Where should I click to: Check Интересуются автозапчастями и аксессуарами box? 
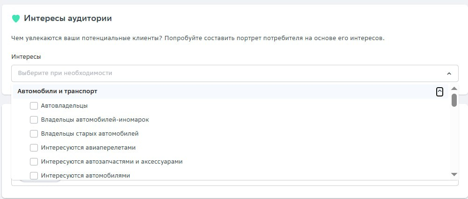click(34, 162)
